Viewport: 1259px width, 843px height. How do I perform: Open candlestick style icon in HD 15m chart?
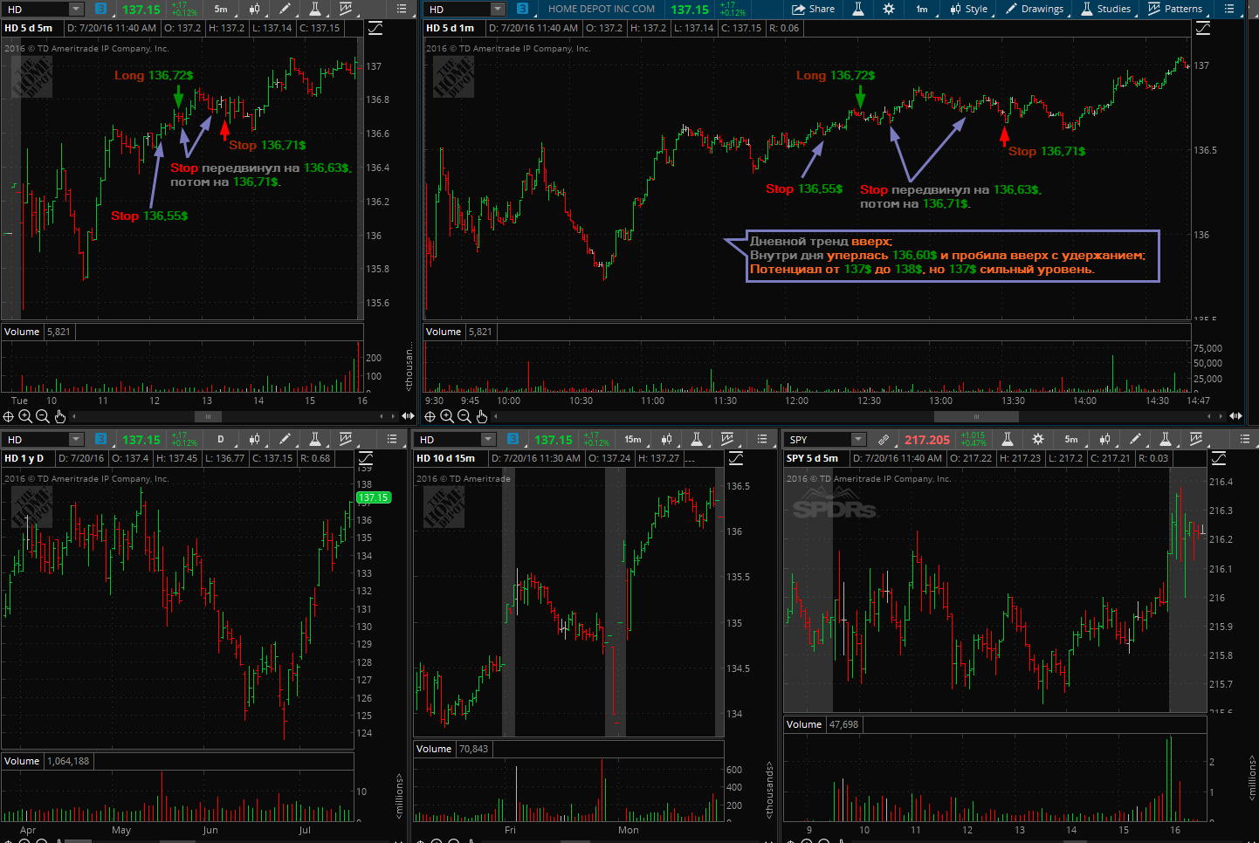tap(666, 439)
